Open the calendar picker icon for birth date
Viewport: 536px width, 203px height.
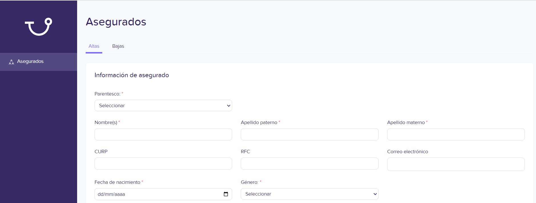pyautogui.click(x=226, y=194)
